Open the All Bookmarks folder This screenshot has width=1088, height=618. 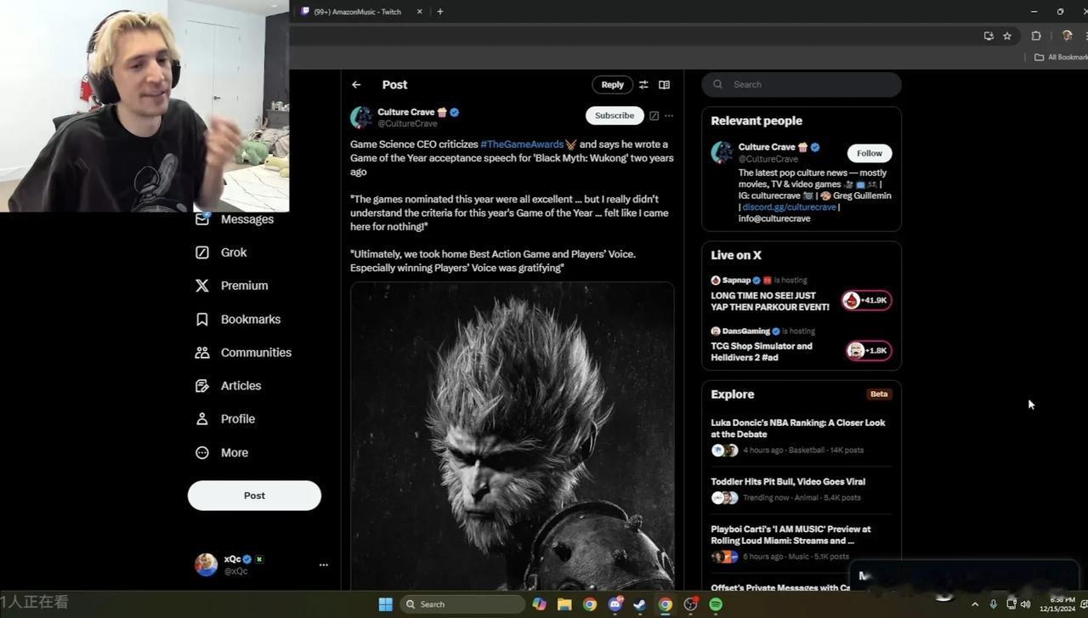tap(1061, 57)
